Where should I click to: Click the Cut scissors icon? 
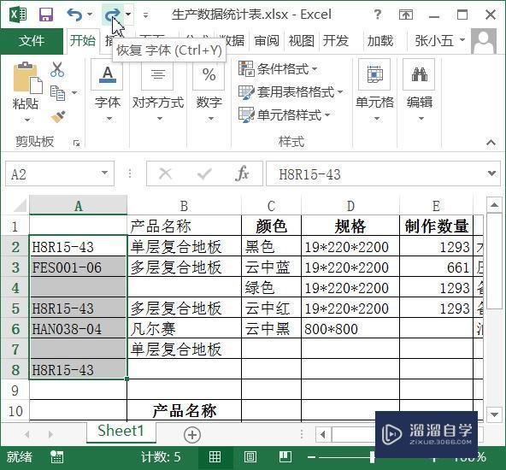click(x=57, y=69)
